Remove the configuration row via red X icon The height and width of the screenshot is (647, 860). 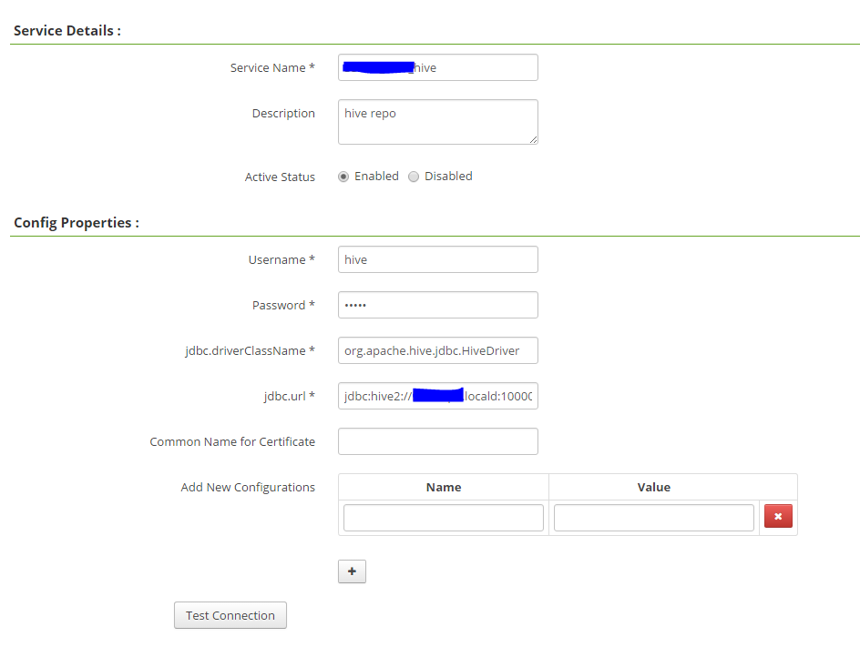point(778,516)
